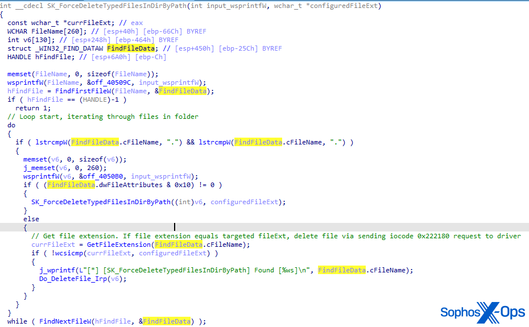
Task: Click the __cdecl calling convention keyword
Action: point(30,6)
